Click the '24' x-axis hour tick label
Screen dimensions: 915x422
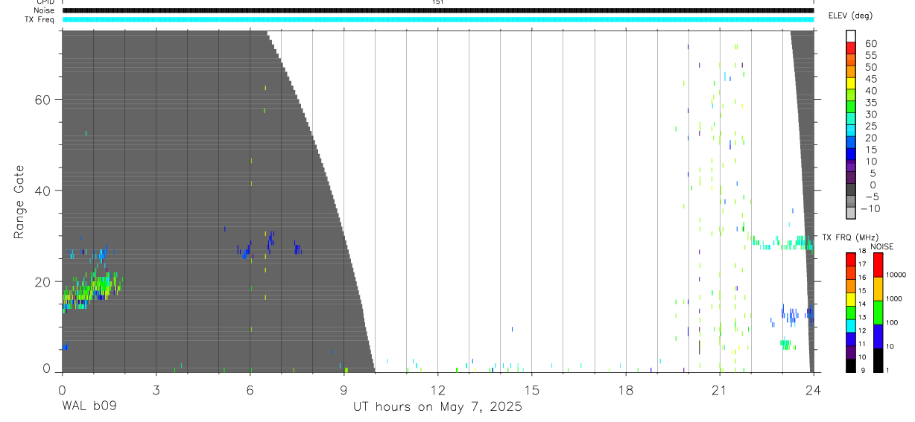(814, 389)
